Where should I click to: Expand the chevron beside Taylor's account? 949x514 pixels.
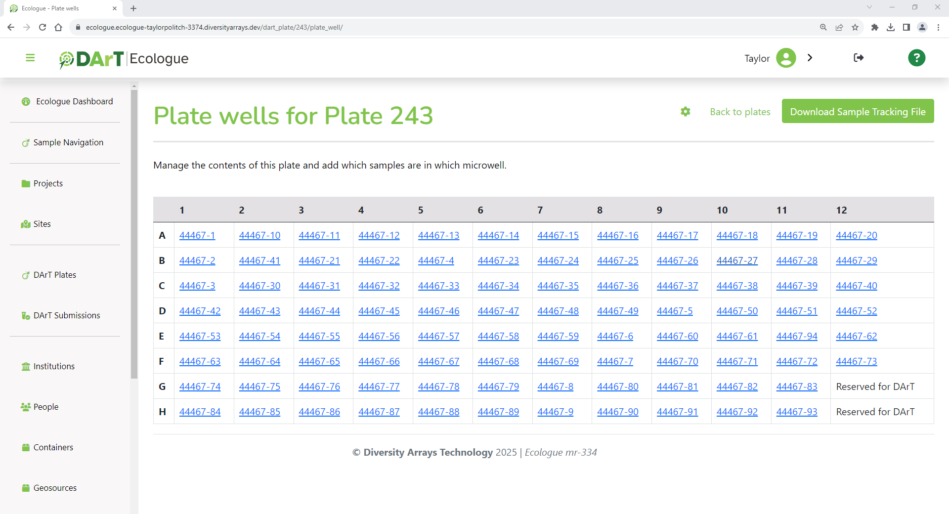[810, 58]
